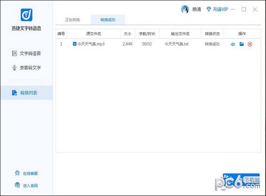
Task: Click the 录音转文字 microphone icon
Action: tap(15, 68)
